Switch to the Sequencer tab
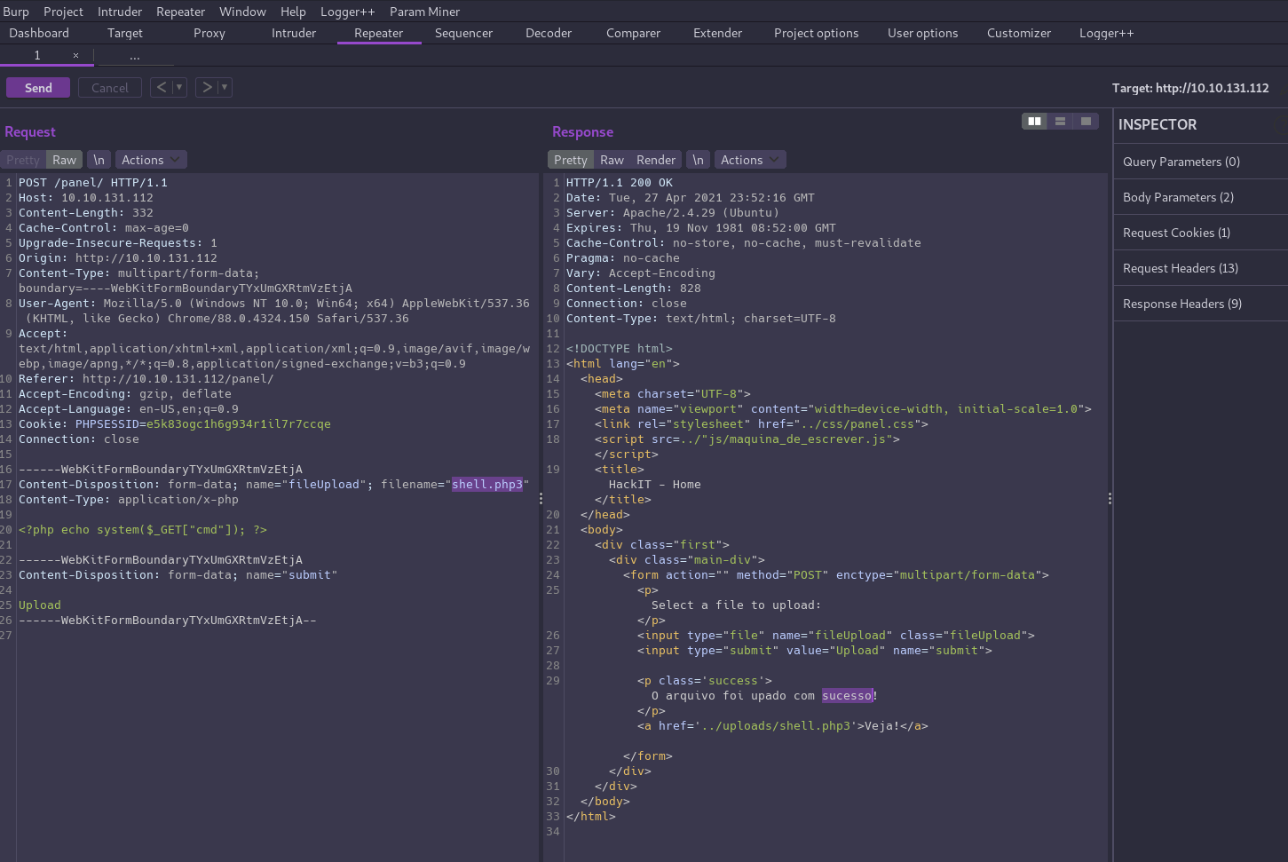1288x862 pixels. point(463,33)
